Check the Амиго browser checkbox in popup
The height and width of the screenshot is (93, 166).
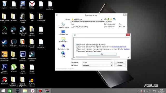77,47
